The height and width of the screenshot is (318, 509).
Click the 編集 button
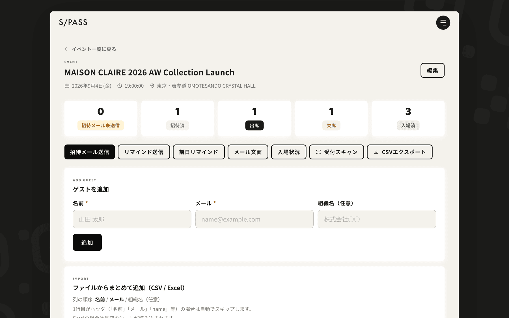tap(432, 70)
